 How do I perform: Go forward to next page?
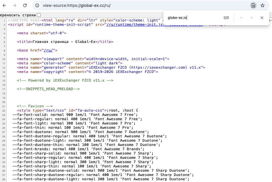point(15,5)
